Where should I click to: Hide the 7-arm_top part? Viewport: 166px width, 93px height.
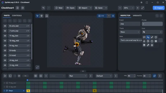(x=5, y=31)
